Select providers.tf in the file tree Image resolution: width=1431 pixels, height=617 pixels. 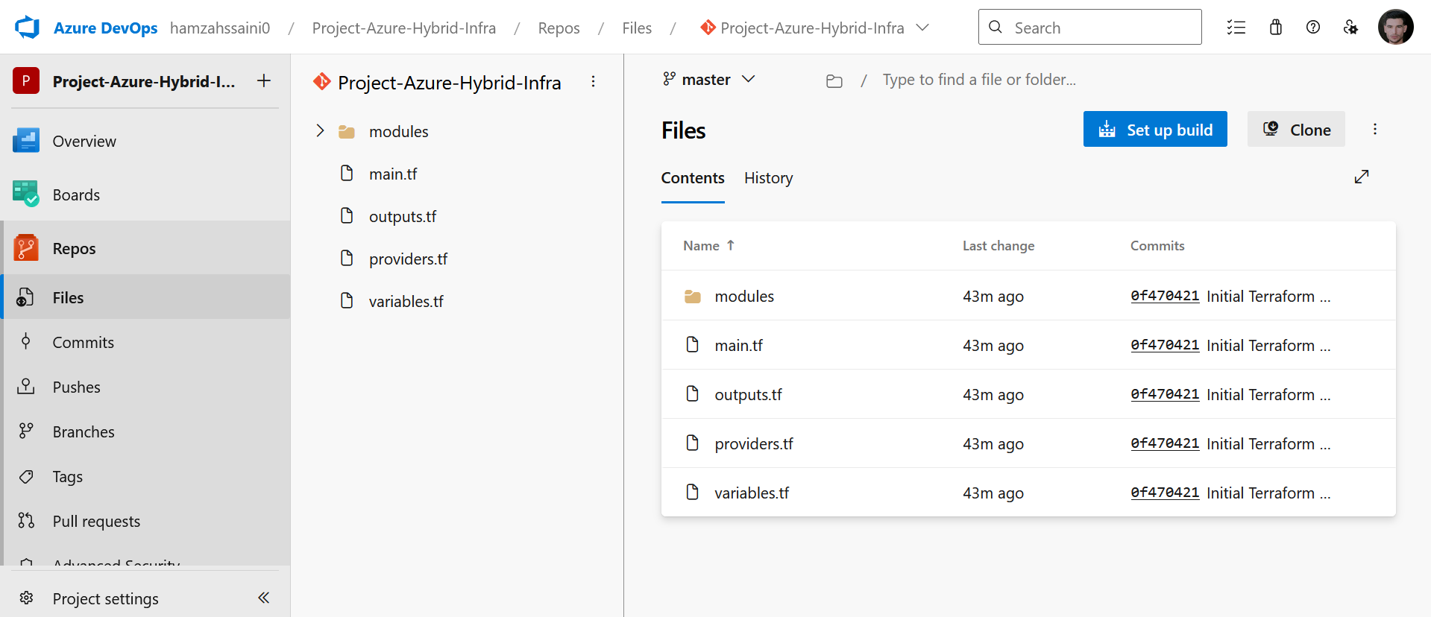(408, 259)
